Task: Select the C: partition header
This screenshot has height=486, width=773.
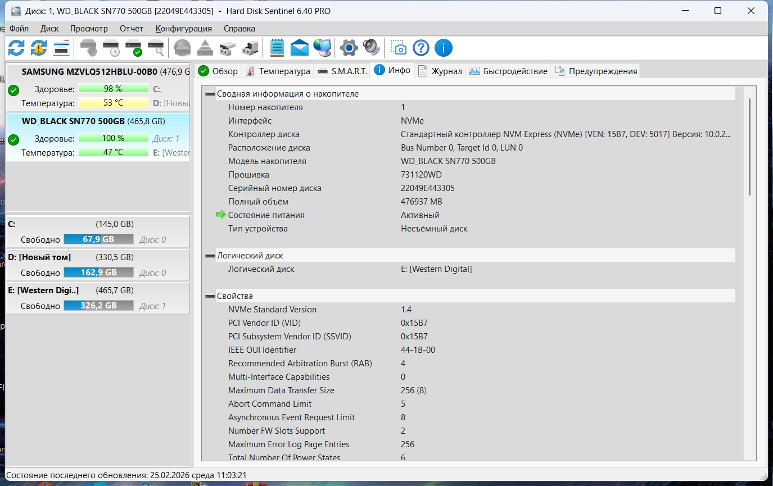Action: coord(98,224)
